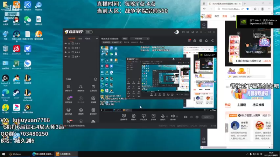Open BLG官宣Uzi离队 topic link
This screenshot has height=157, width=280.
click(251, 115)
